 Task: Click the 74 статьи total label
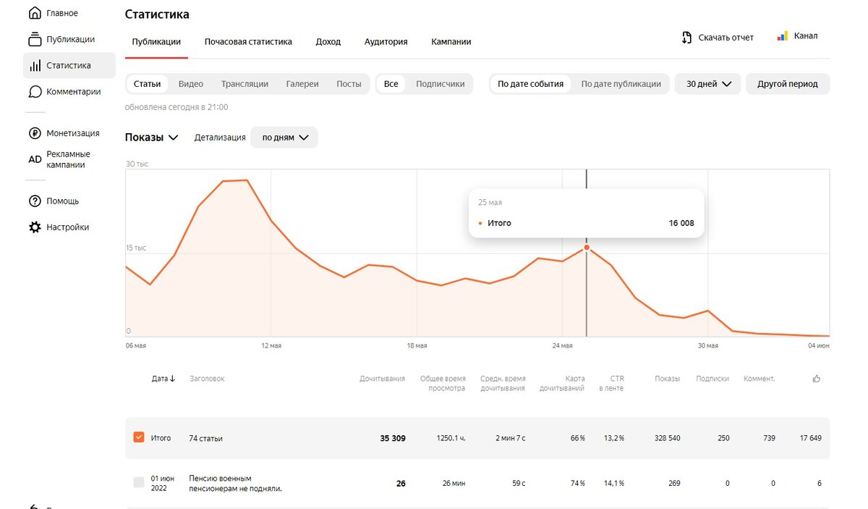coord(205,438)
